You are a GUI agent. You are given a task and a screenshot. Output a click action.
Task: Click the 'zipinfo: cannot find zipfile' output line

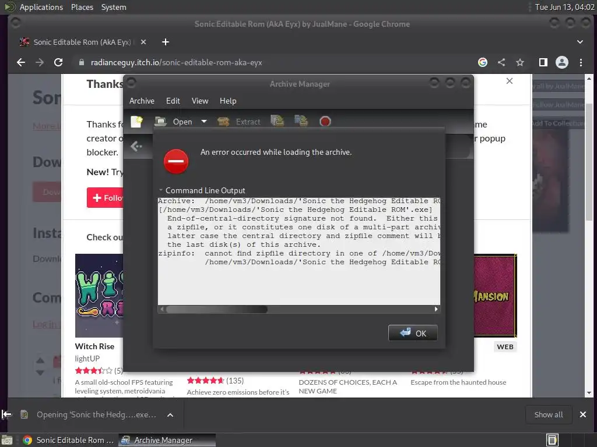coord(299,254)
